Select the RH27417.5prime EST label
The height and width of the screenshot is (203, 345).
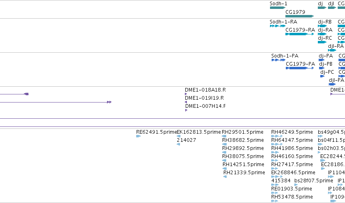(x=292, y=165)
